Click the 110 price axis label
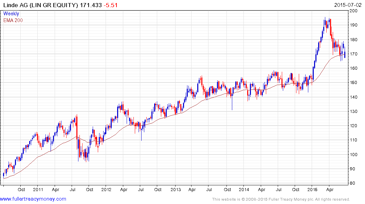The width and height of the screenshot is (365, 204). click(353, 140)
